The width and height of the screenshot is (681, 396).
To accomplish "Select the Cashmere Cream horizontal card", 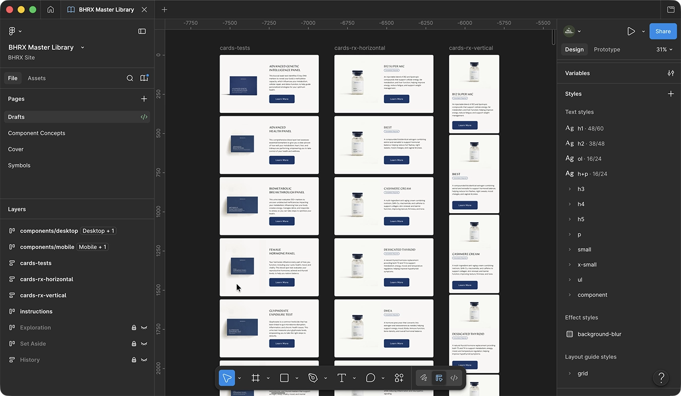I will 384,206.
